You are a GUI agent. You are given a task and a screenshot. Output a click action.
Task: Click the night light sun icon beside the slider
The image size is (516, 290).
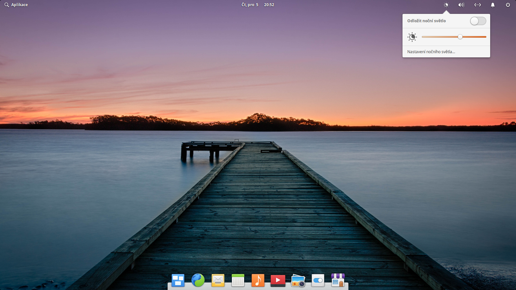click(x=412, y=37)
